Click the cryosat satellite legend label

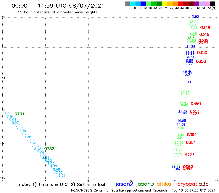coord(187,184)
